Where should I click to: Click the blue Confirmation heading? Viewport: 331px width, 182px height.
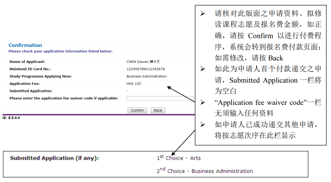25,45
